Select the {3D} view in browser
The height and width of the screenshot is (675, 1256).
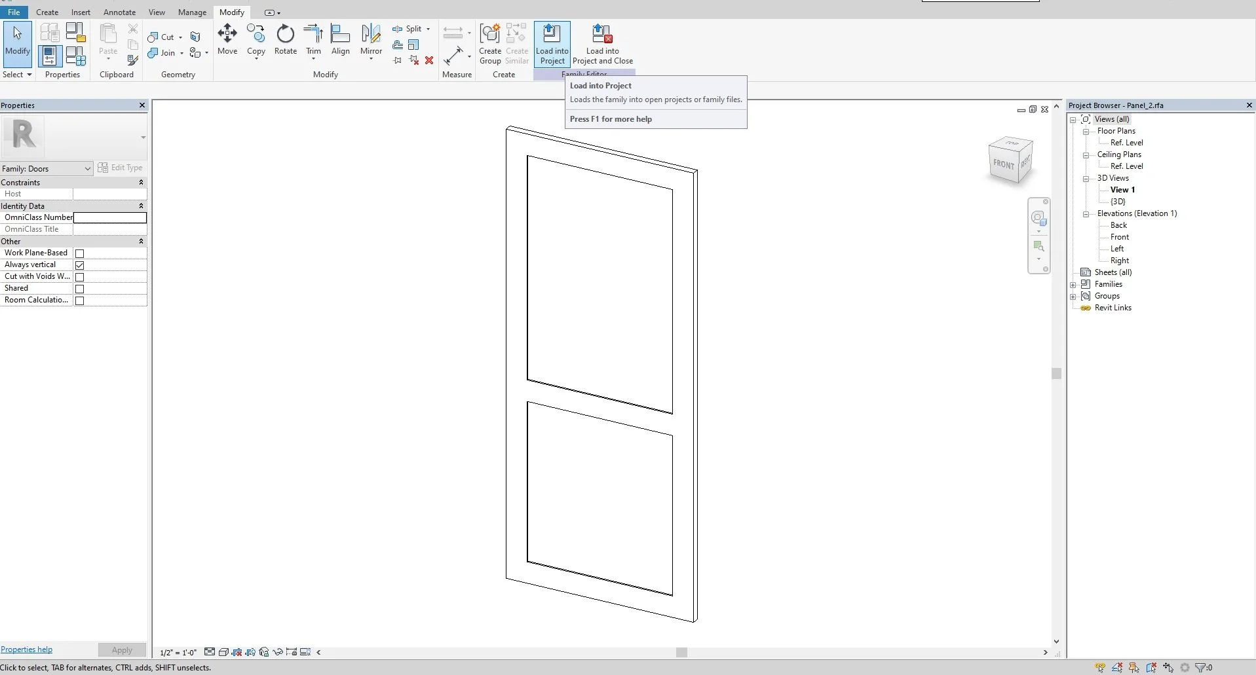[x=1118, y=202]
